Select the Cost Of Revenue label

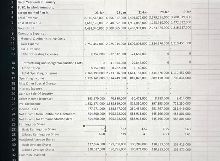(29, 23)
